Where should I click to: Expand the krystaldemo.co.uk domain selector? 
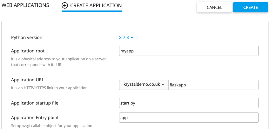coord(144,85)
